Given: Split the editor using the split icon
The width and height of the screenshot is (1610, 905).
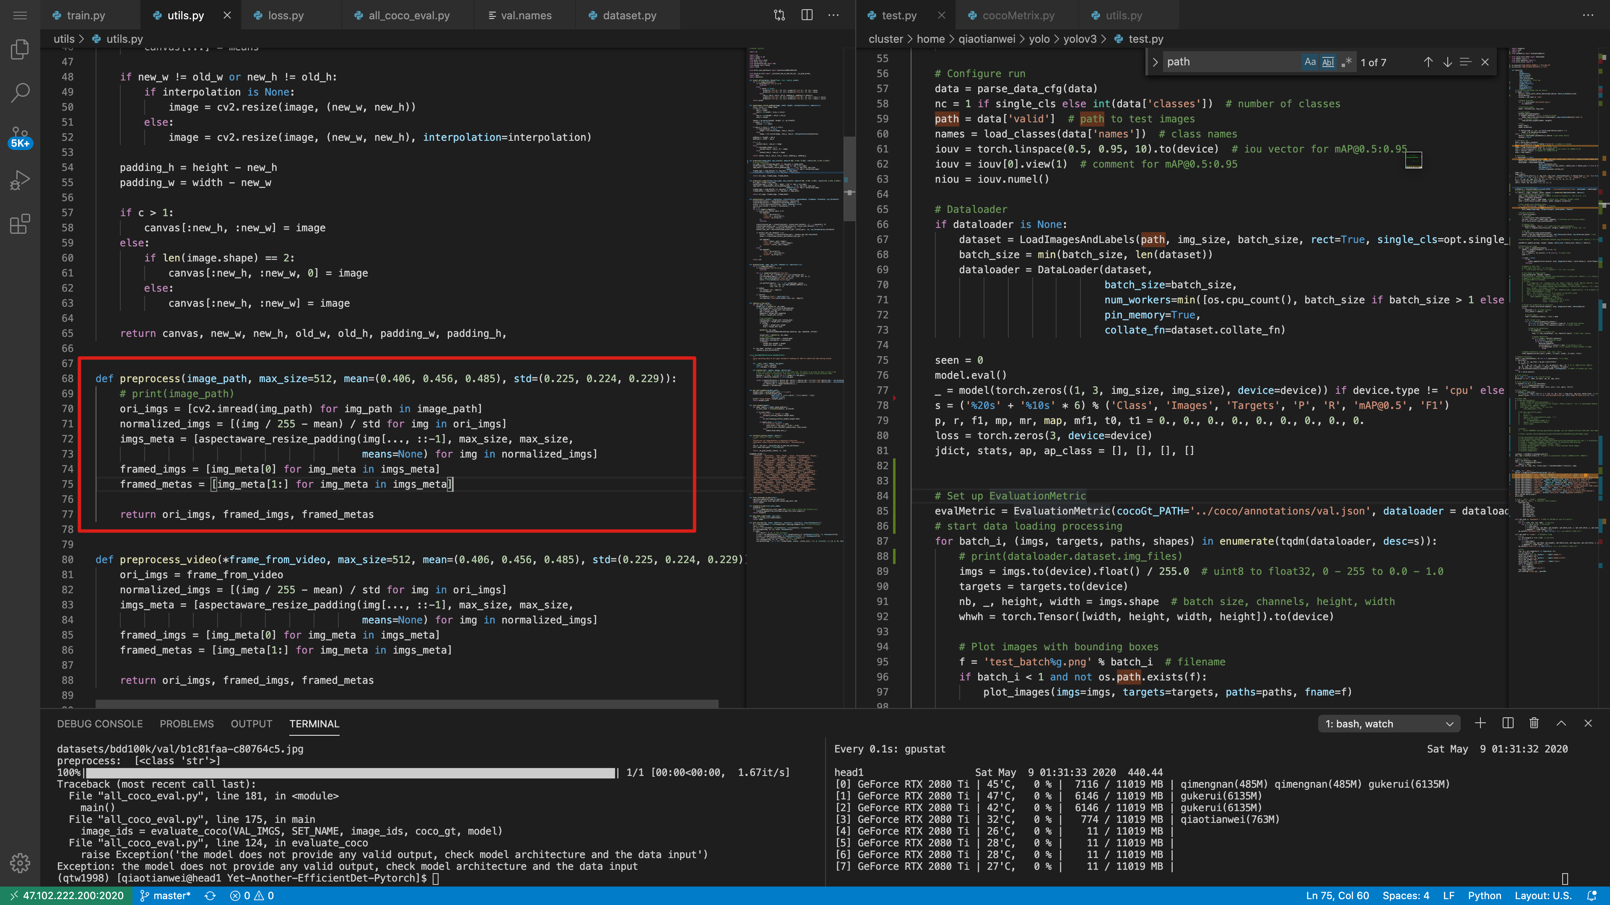Looking at the screenshot, I should pos(807,14).
